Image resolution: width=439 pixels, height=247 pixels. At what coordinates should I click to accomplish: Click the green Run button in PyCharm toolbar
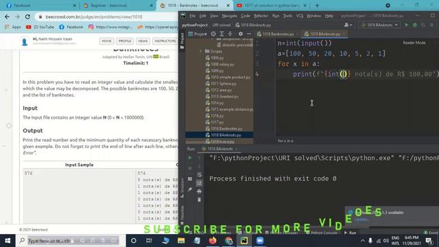click(x=407, y=25)
